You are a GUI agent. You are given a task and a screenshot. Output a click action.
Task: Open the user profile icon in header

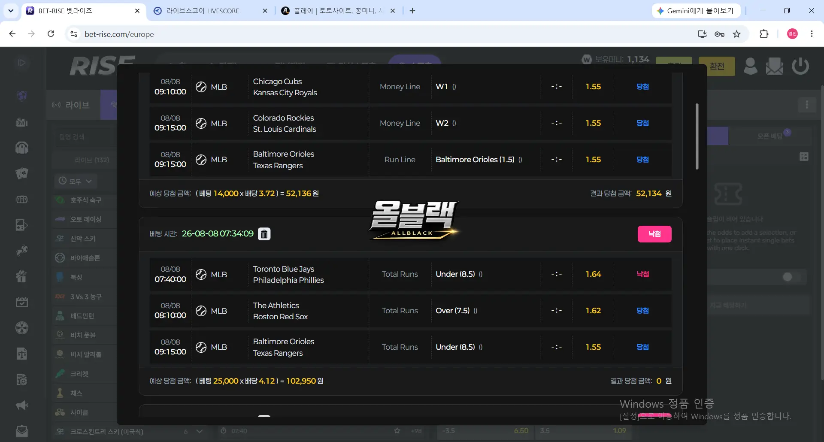coord(750,66)
